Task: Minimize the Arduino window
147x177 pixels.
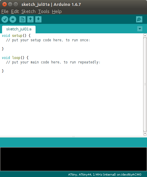Action: point(10,4)
